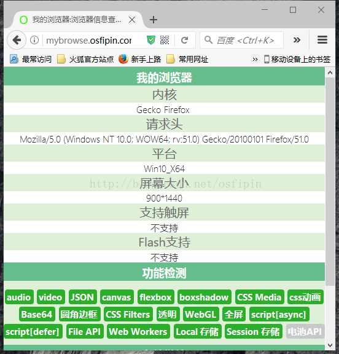Expand bookmarks toolbar overflow chevron
The width and height of the screenshot is (339, 354).
255,60
